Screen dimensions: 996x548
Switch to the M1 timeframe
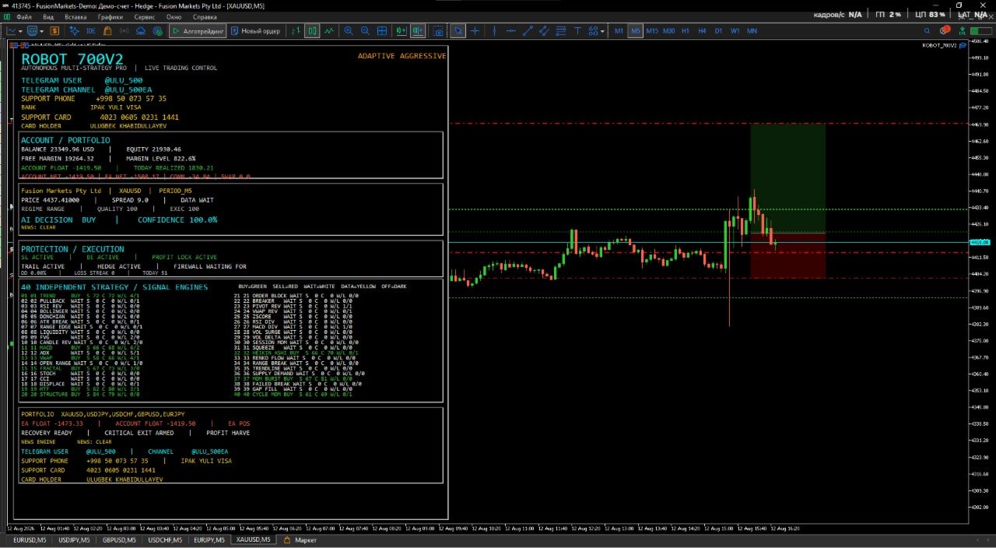(619, 31)
